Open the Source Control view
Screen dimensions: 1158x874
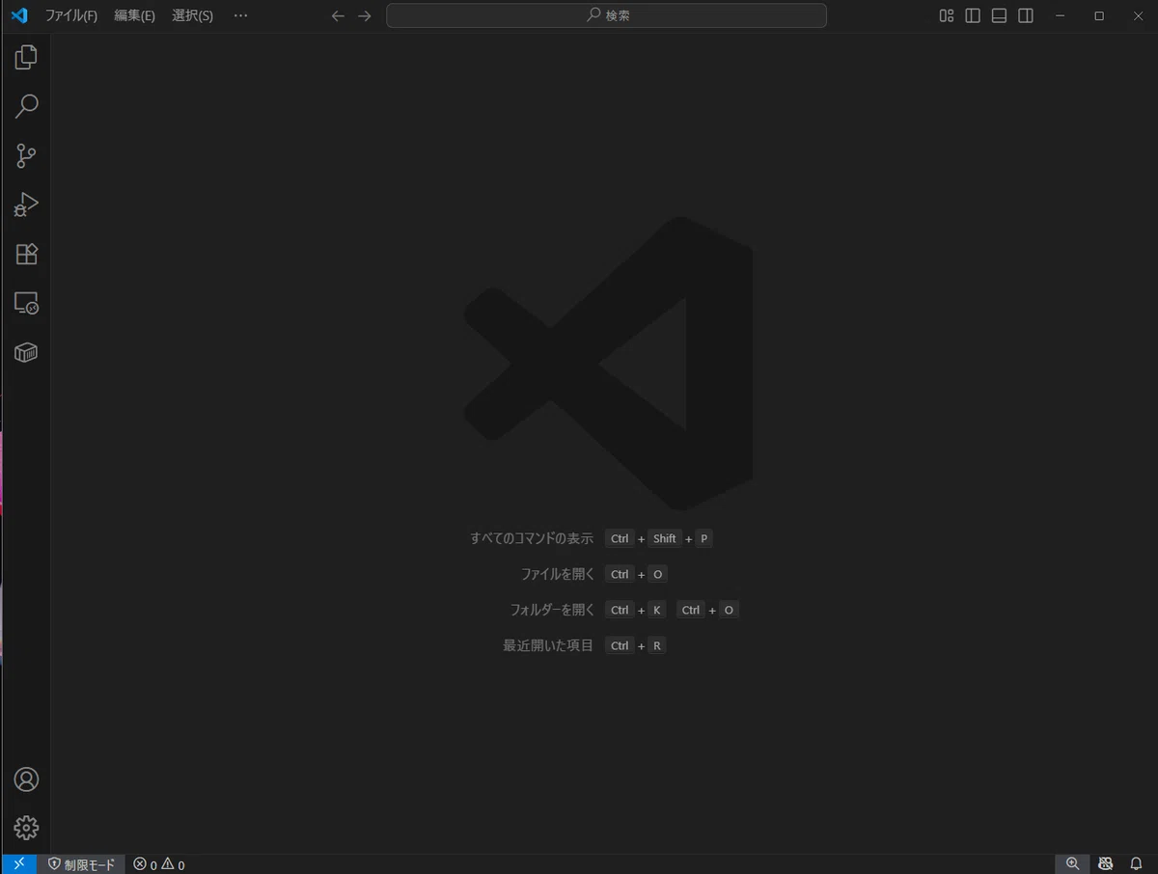(x=26, y=155)
